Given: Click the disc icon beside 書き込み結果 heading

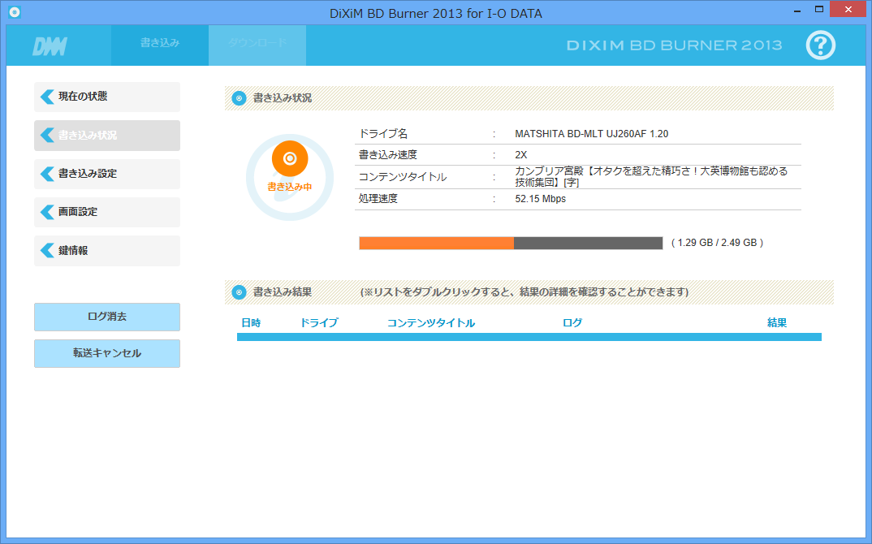Looking at the screenshot, I should tap(239, 292).
